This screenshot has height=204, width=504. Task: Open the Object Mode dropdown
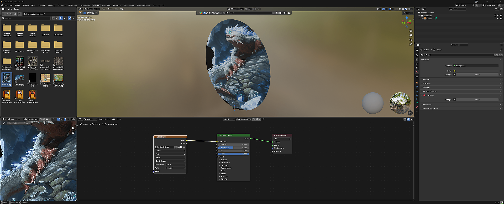(92, 9)
